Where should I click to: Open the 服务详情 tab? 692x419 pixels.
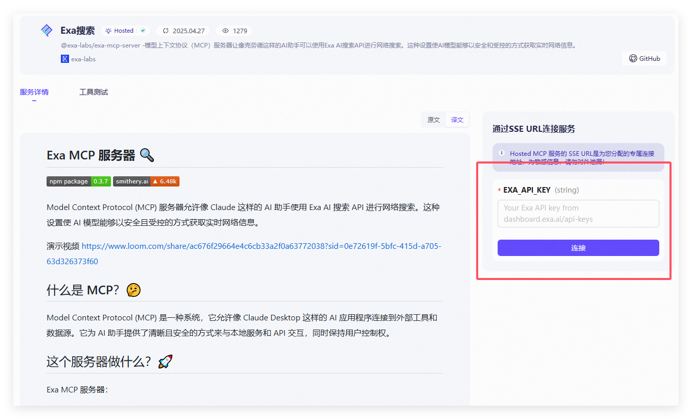click(x=34, y=92)
